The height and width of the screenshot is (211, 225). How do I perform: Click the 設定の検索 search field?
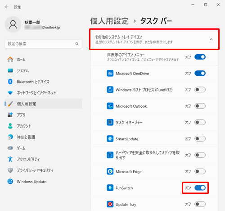pos(43,44)
